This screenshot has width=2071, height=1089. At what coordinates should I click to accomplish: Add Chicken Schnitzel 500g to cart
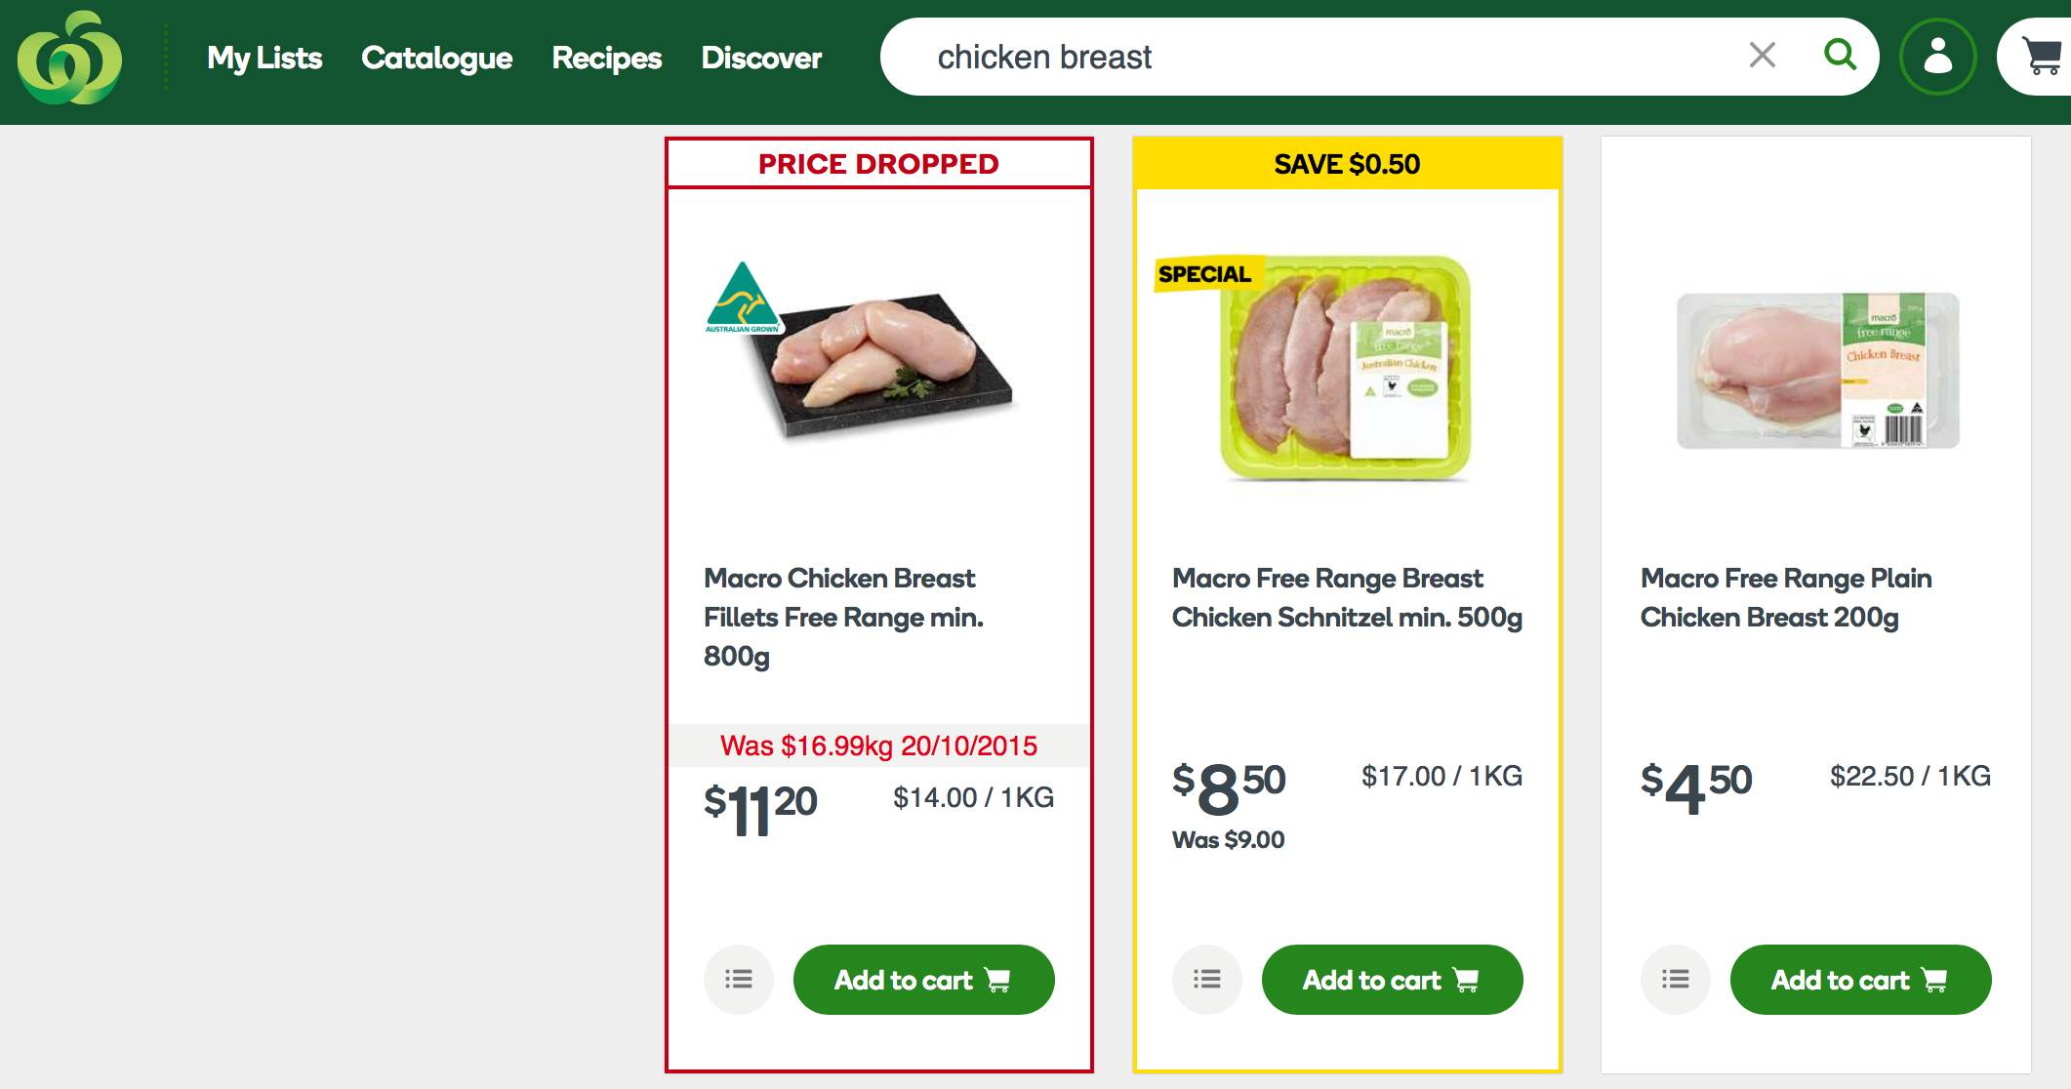1392,979
